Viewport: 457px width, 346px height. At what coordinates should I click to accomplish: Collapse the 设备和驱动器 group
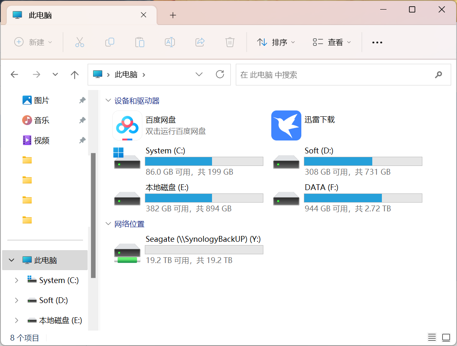108,100
